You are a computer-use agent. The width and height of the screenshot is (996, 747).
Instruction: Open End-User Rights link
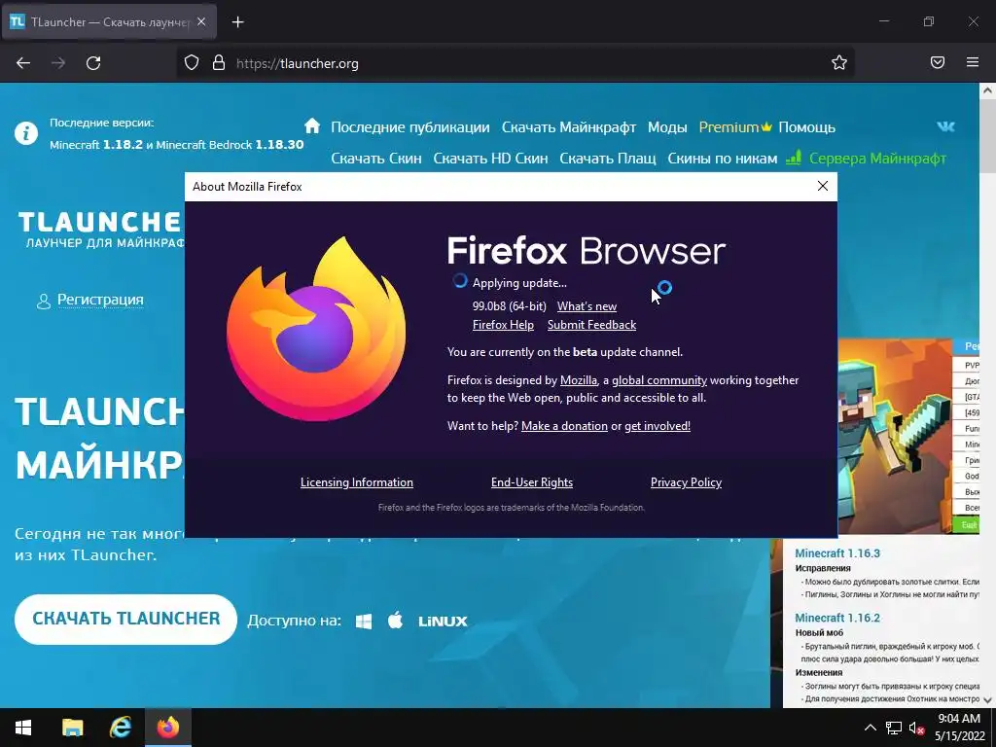point(532,482)
